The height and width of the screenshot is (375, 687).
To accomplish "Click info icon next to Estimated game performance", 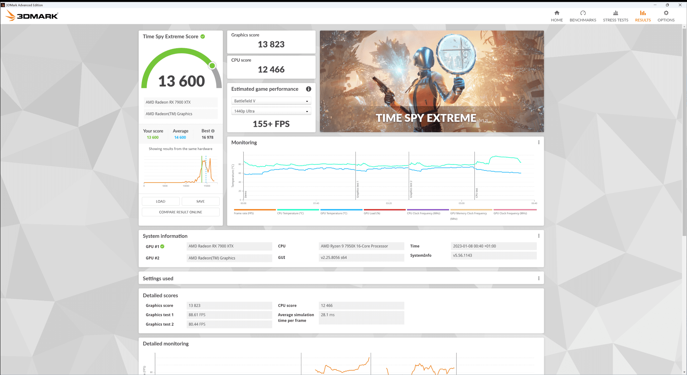I will tap(308, 89).
